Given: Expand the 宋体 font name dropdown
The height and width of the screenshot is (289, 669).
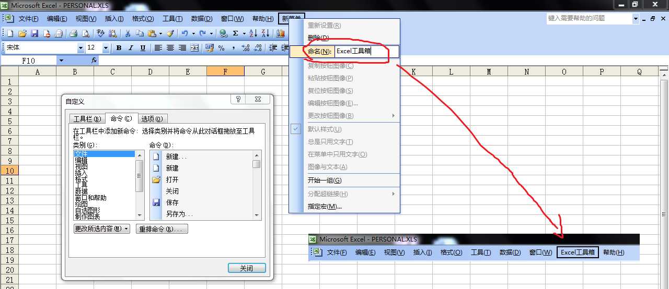Looking at the screenshot, I should 80,48.
